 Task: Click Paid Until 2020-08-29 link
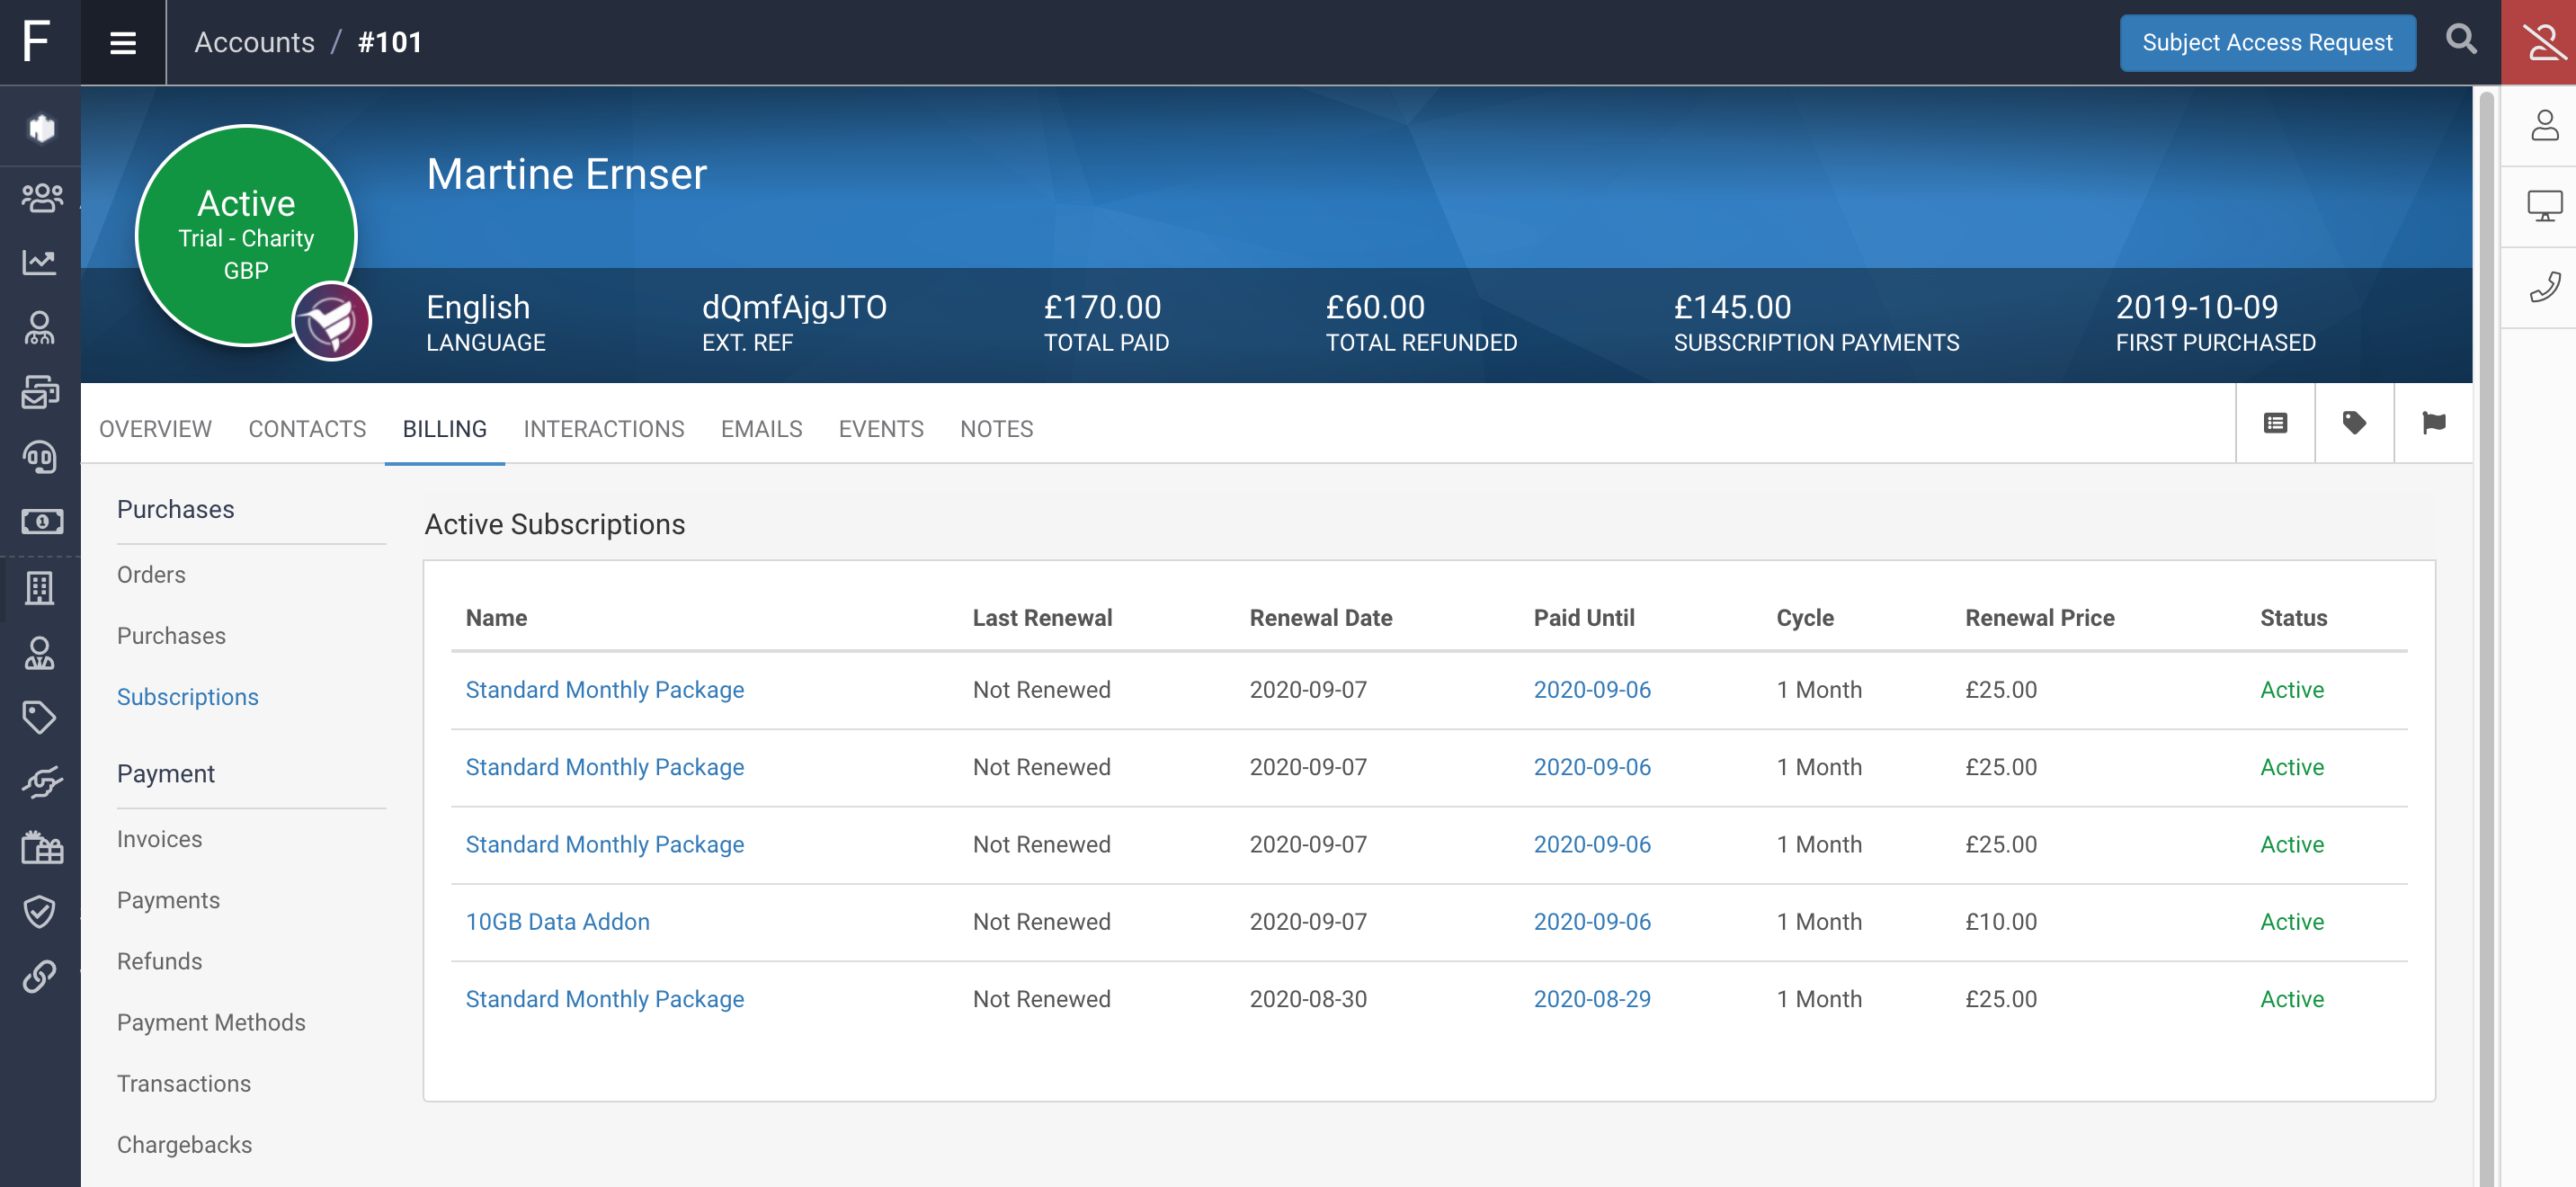(x=1591, y=998)
